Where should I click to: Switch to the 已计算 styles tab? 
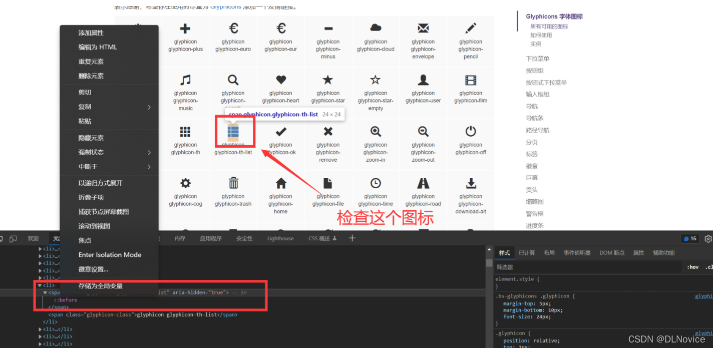pos(527,253)
